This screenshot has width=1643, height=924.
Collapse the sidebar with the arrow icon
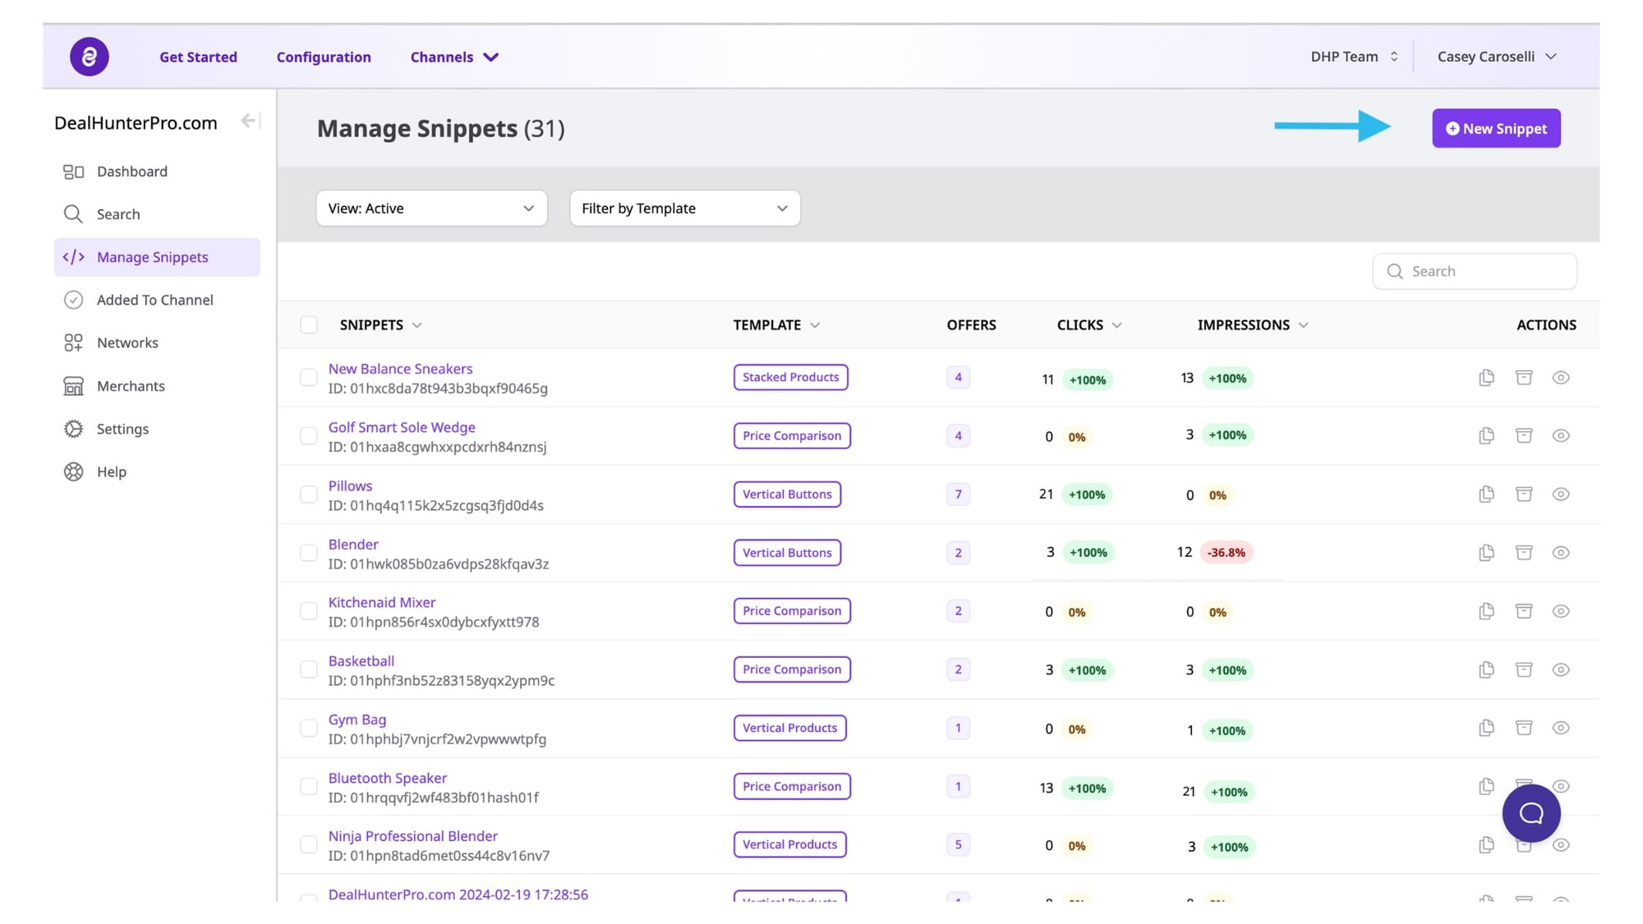point(250,122)
